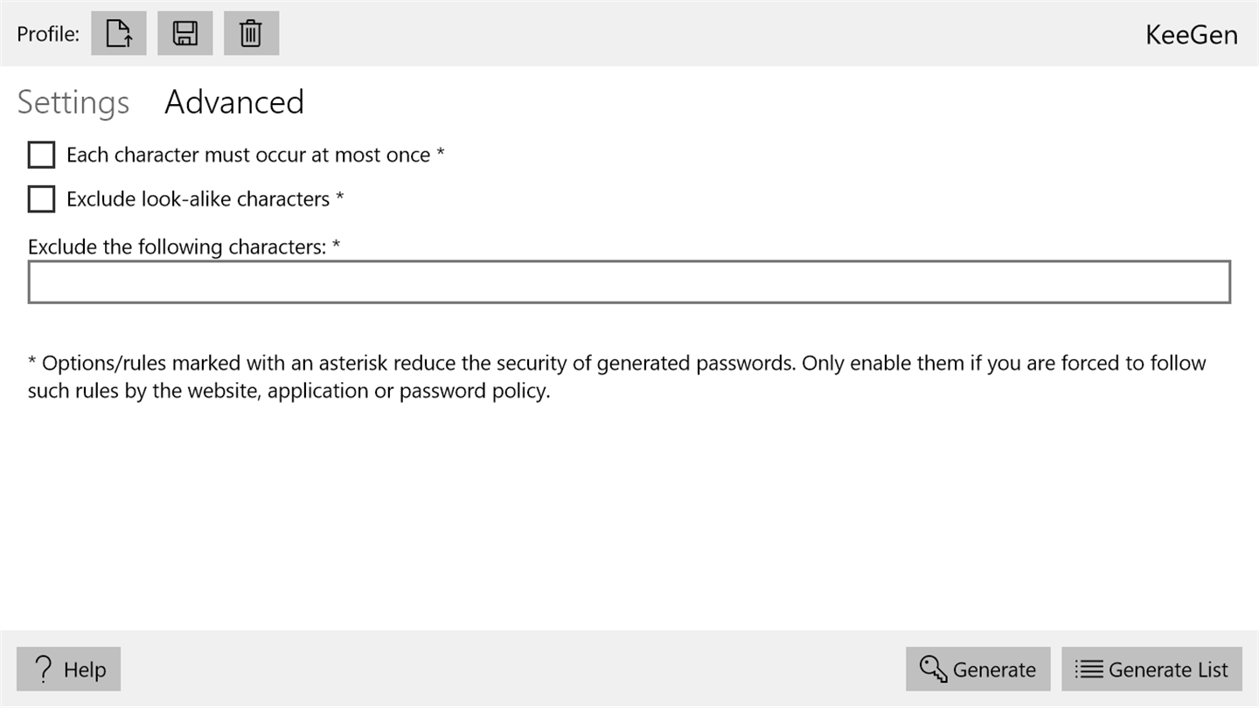This screenshot has height=708, width=1259.
Task: Focus the excluded characters text box
Action: click(629, 282)
